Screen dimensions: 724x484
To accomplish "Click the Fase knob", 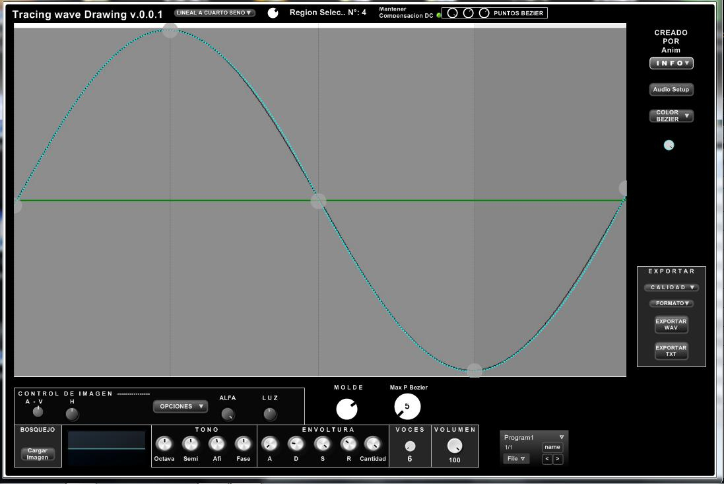I will tap(243, 444).
